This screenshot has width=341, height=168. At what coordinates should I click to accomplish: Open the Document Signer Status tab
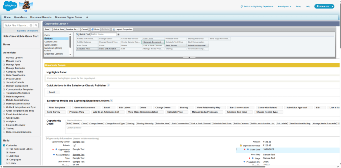69,17
